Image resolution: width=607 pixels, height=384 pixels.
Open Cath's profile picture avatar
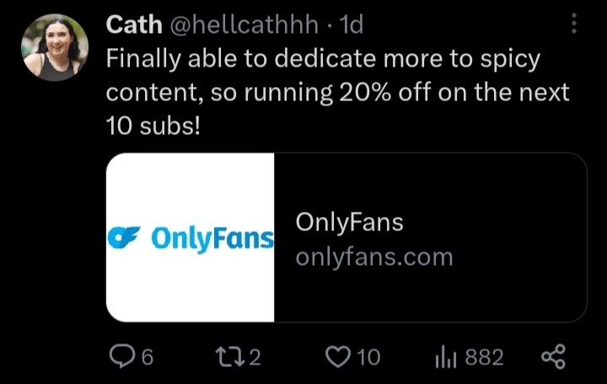click(x=56, y=47)
